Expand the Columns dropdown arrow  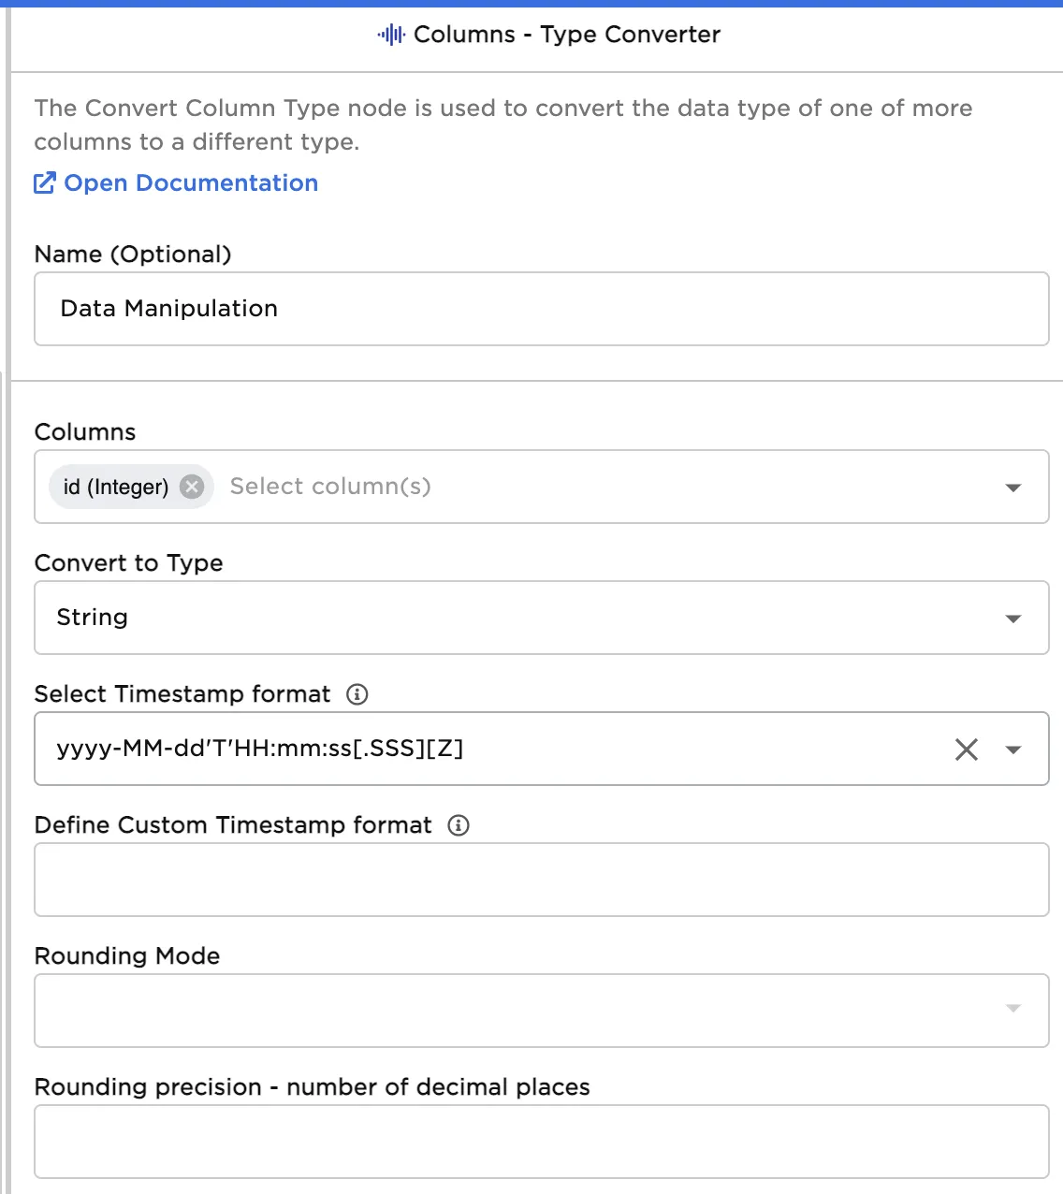coord(1012,488)
